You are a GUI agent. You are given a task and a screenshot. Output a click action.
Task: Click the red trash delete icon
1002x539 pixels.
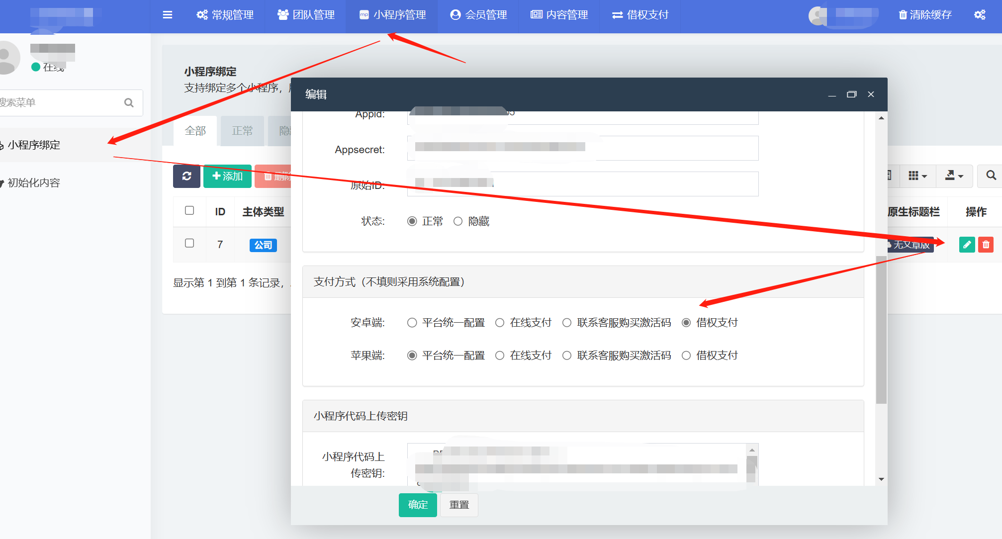coord(986,245)
